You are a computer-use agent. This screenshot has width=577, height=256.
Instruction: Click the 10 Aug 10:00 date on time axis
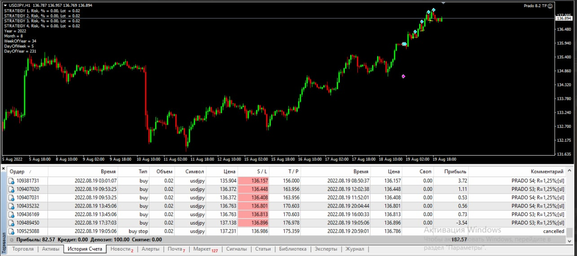click(x=148, y=159)
